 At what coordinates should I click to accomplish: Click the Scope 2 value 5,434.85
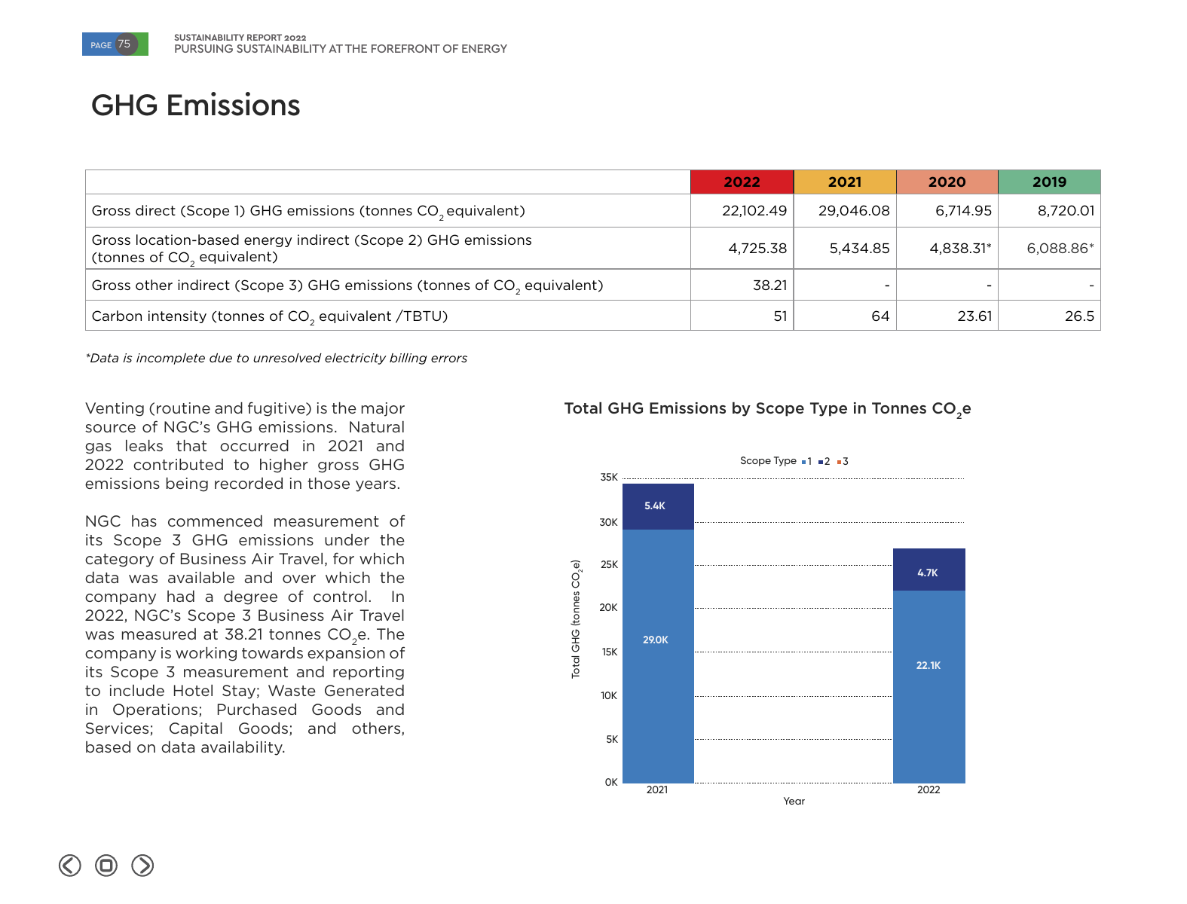point(860,249)
